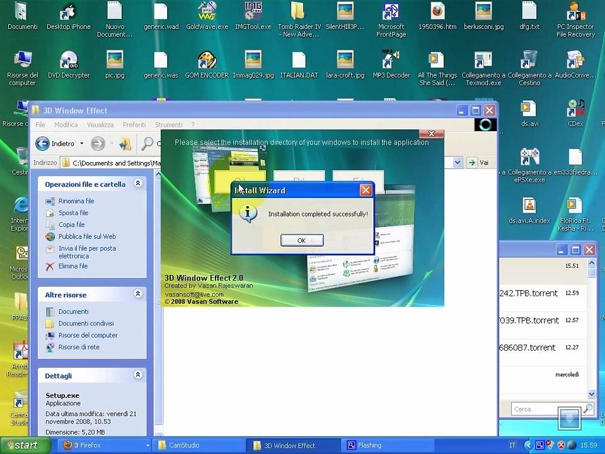Select the Documenti desktop icon
The height and width of the screenshot is (454, 605).
click(23, 16)
